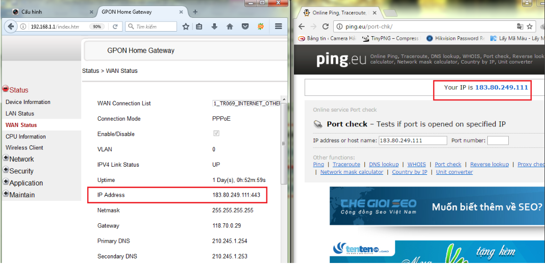Viewport: 545px width, 264px height.
Task: Open TinyPNG Compress bookmark
Action: click(x=390, y=38)
